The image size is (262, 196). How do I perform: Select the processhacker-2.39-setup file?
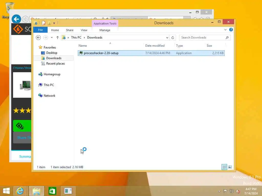point(151,53)
